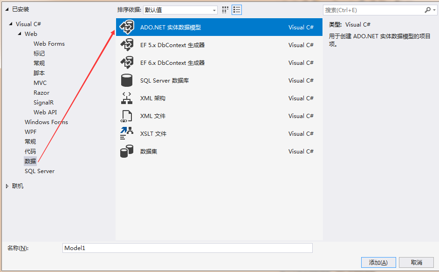Click inside the 名称 input field
Viewport: 439px width, 272px height.
(x=186, y=248)
